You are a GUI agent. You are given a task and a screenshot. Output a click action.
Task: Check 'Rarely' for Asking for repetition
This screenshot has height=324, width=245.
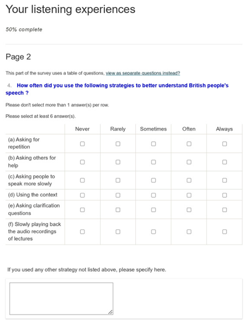118,143
